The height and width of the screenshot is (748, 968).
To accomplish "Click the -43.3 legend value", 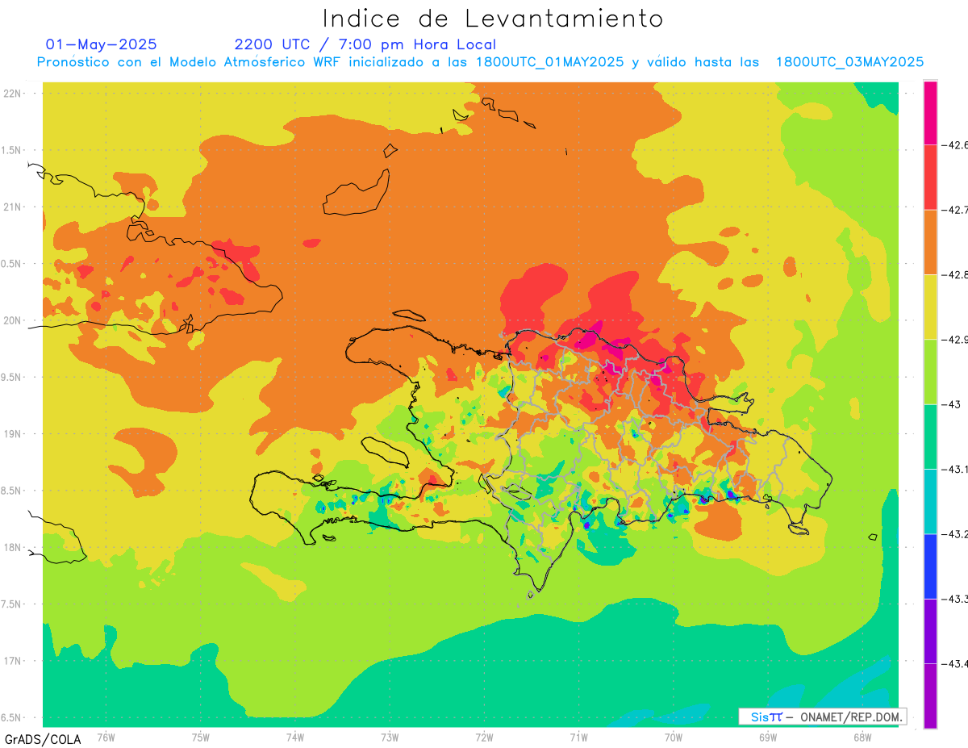I will pyautogui.click(x=954, y=599).
